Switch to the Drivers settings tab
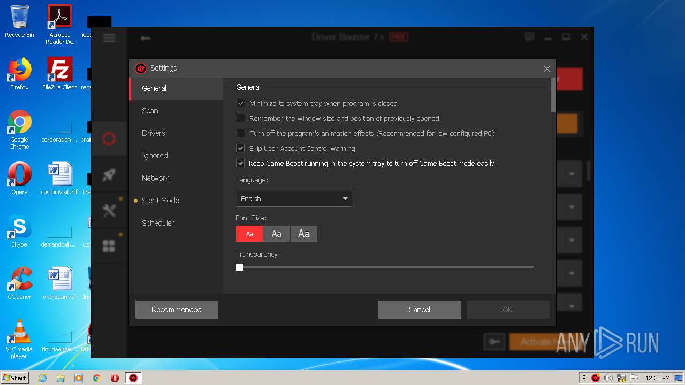Image resolution: width=685 pixels, height=385 pixels. pos(176,133)
